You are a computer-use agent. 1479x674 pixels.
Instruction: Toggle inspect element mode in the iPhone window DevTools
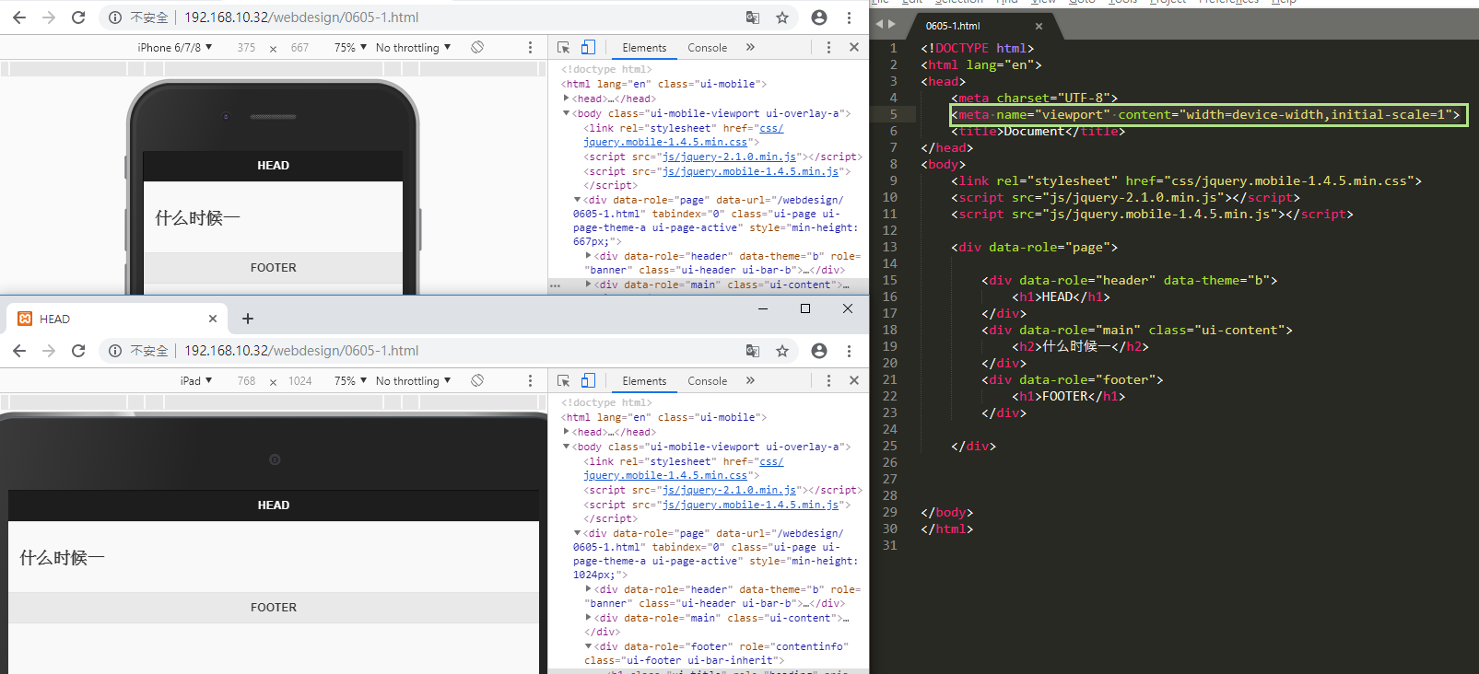pos(564,47)
